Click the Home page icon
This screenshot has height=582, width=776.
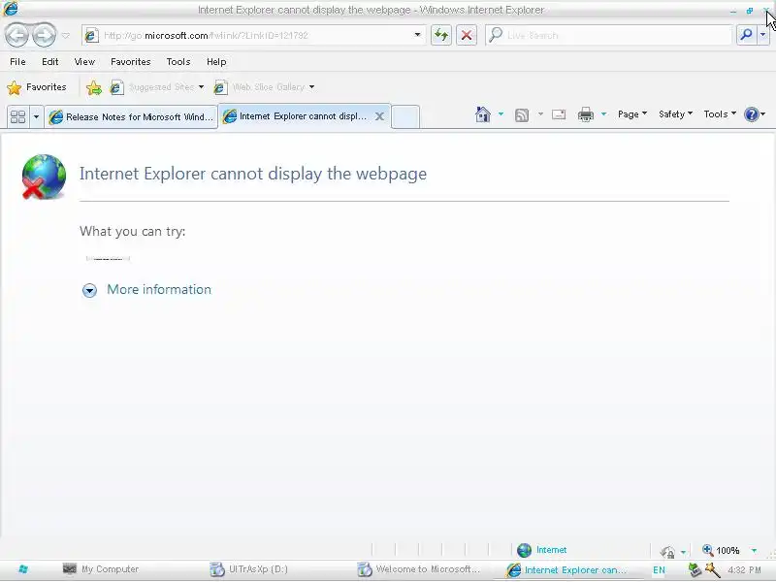(482, 114)
